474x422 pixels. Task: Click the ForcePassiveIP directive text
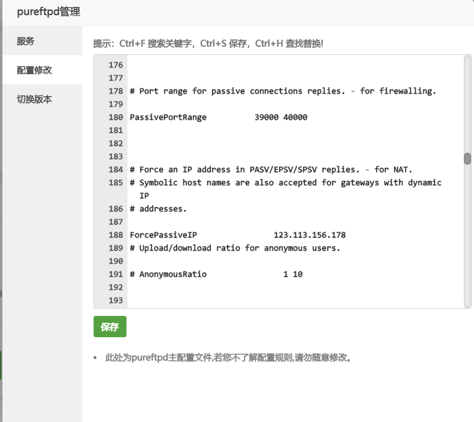(x=163, y=235)
